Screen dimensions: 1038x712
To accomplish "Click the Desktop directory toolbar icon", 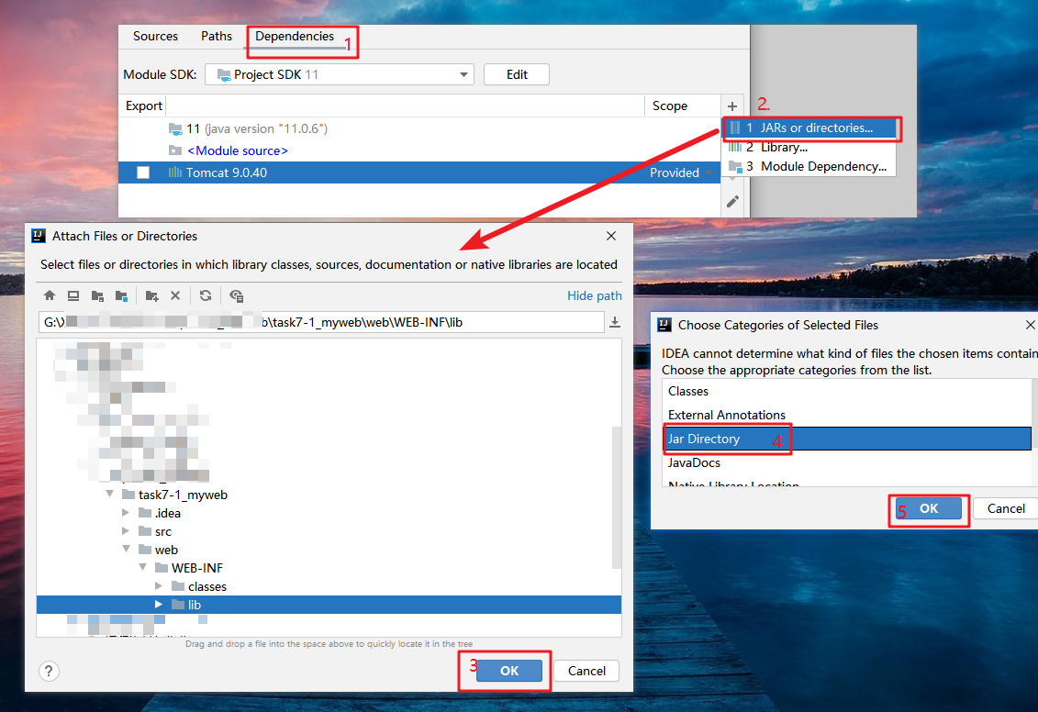I will point(73,295).
